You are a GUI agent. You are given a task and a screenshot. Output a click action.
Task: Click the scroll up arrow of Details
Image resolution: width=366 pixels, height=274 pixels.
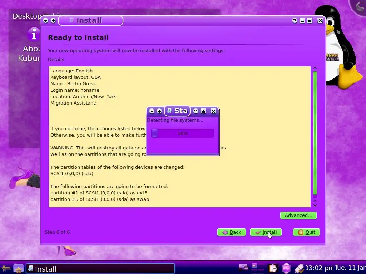[315, 68]
